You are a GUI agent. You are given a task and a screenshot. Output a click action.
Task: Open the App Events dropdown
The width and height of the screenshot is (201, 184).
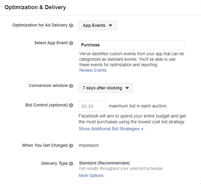pyautogui.click(x=98, y=26)
